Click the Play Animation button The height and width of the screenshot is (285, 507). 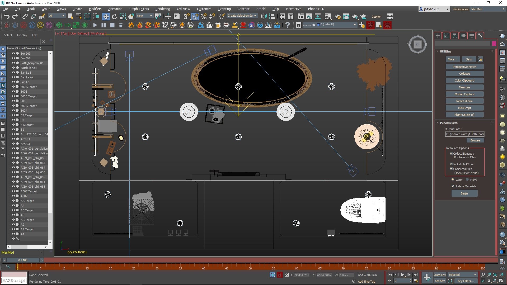(402, 275)
